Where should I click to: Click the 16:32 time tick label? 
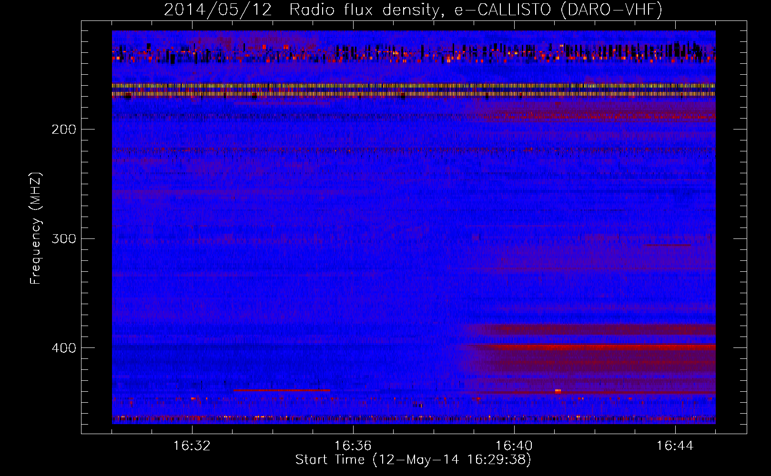192,446
